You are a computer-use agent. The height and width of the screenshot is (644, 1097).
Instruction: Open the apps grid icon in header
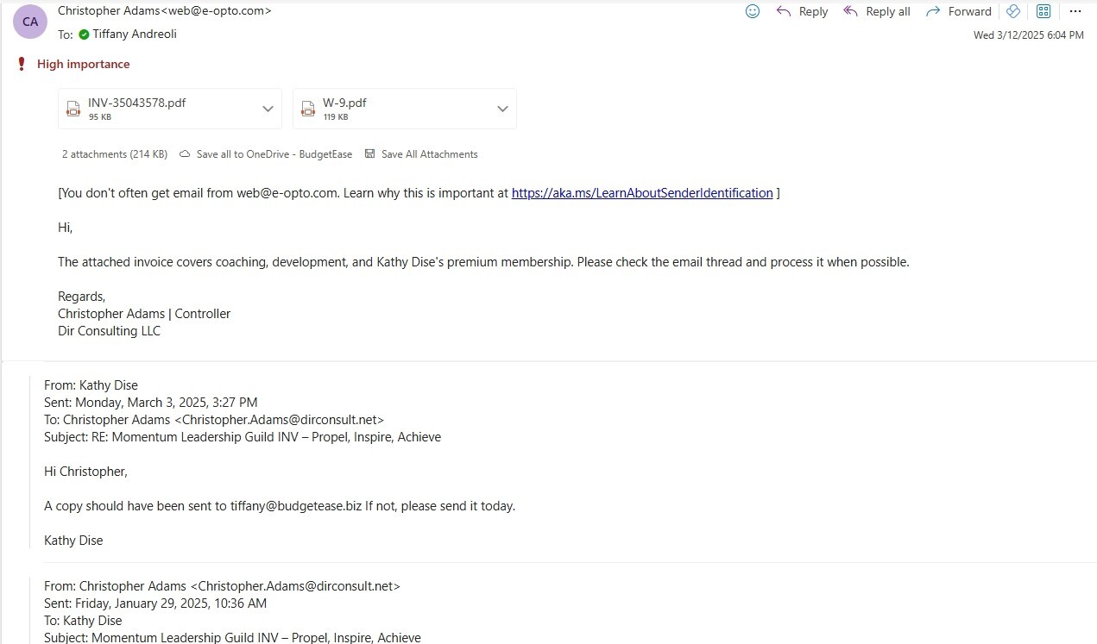coord(1043,11)
